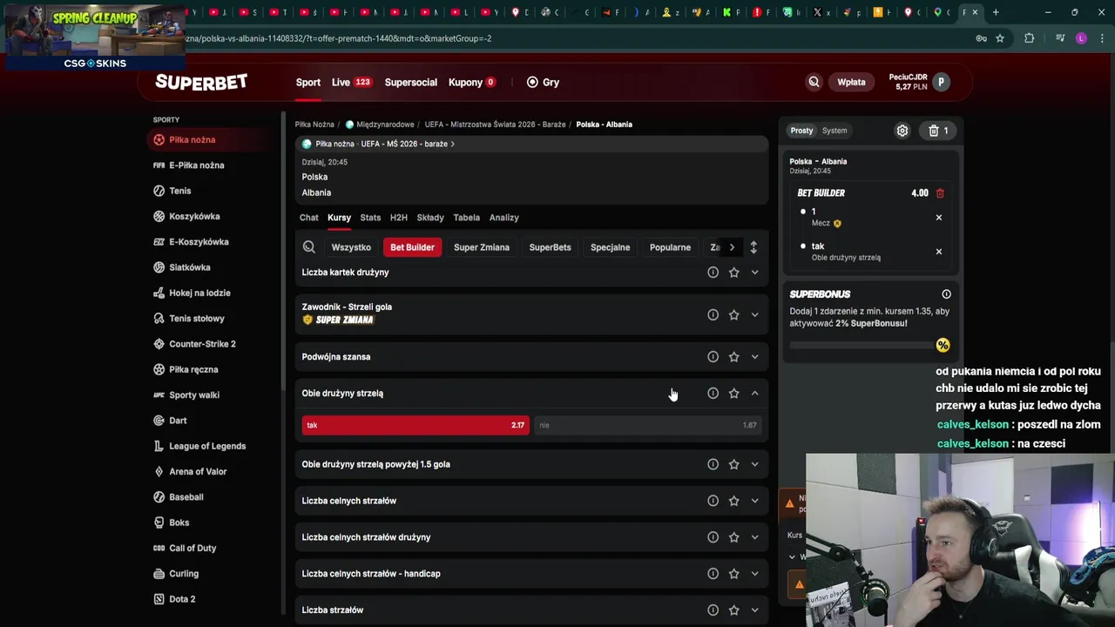The height and width of the screenshot is (627, 1115).
Task: Info icon for Obie drużyny strzelą
Action: (x=713, y=394)
